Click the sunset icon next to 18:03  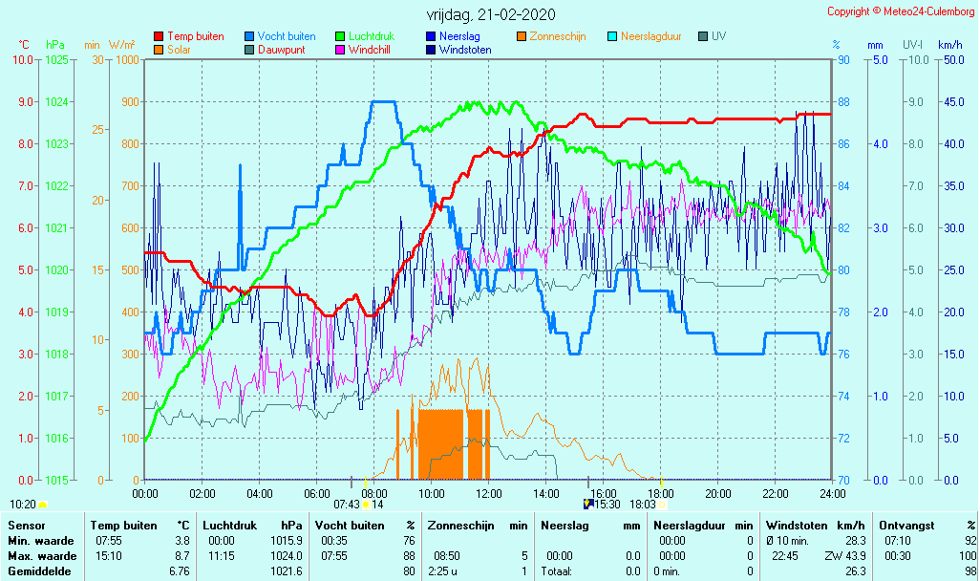pos(662,504)
